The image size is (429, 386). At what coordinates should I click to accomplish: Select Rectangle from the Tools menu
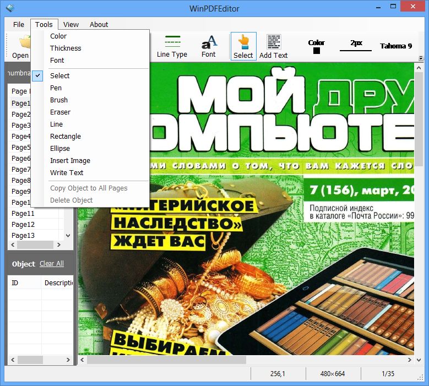point(90,136)
